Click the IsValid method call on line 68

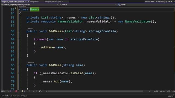click(x=77, y=73)
